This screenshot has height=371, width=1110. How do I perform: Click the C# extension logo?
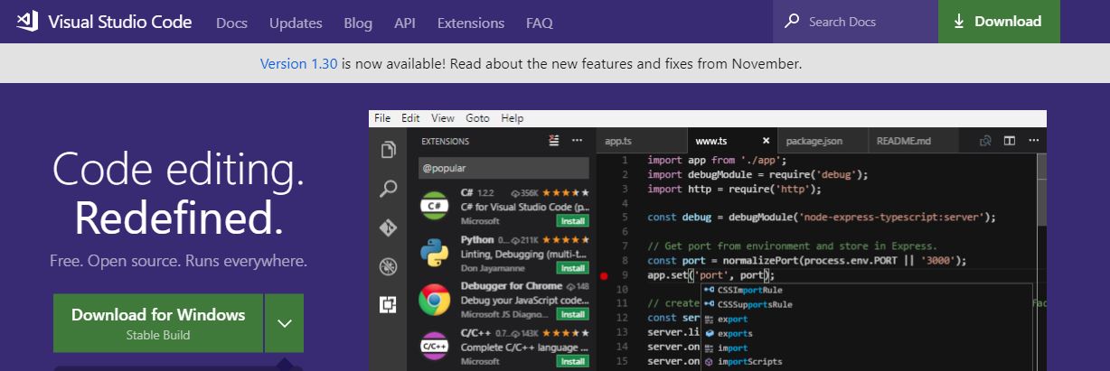point(435,206)
